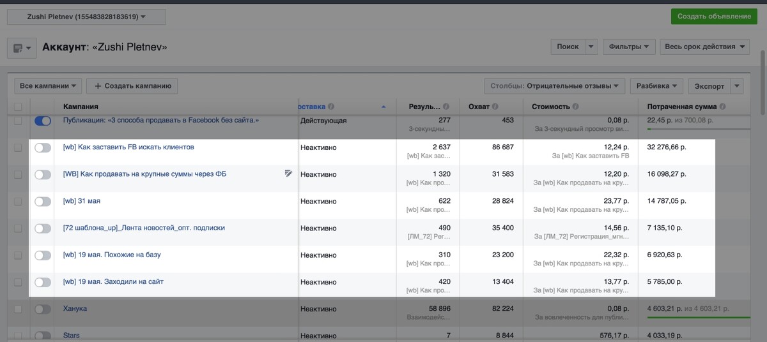Screen dimensions: 767x342
Task: Expand the arrow next to Поиск
Action: (x=591, y=47)
